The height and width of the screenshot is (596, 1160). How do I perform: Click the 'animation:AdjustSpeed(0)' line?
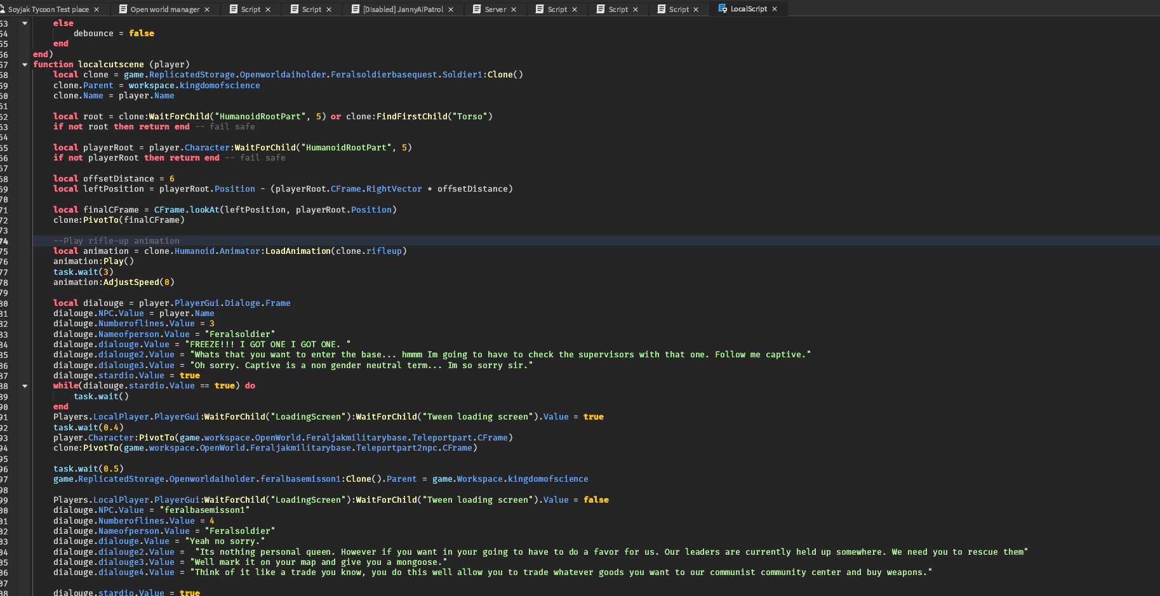click(114, 282)
